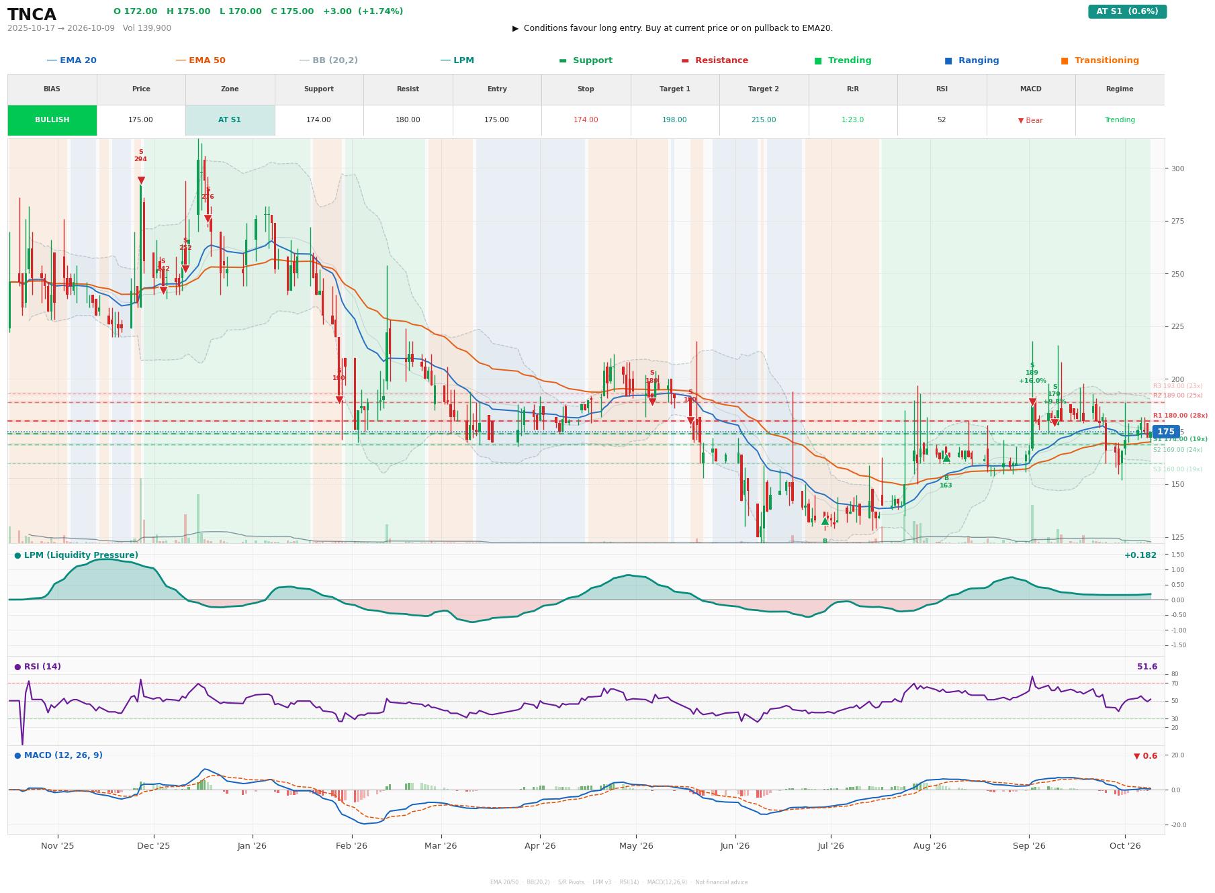Click the R1 180.00 (28x) resistance label
The height and width of the screenshot is (893, 1215).
click(x=1180, y=416)
